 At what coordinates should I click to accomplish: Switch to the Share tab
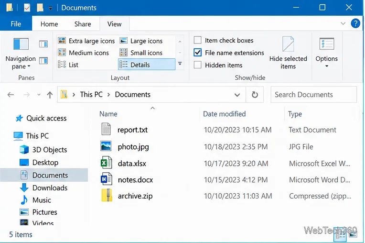click(x=83, y=24)
